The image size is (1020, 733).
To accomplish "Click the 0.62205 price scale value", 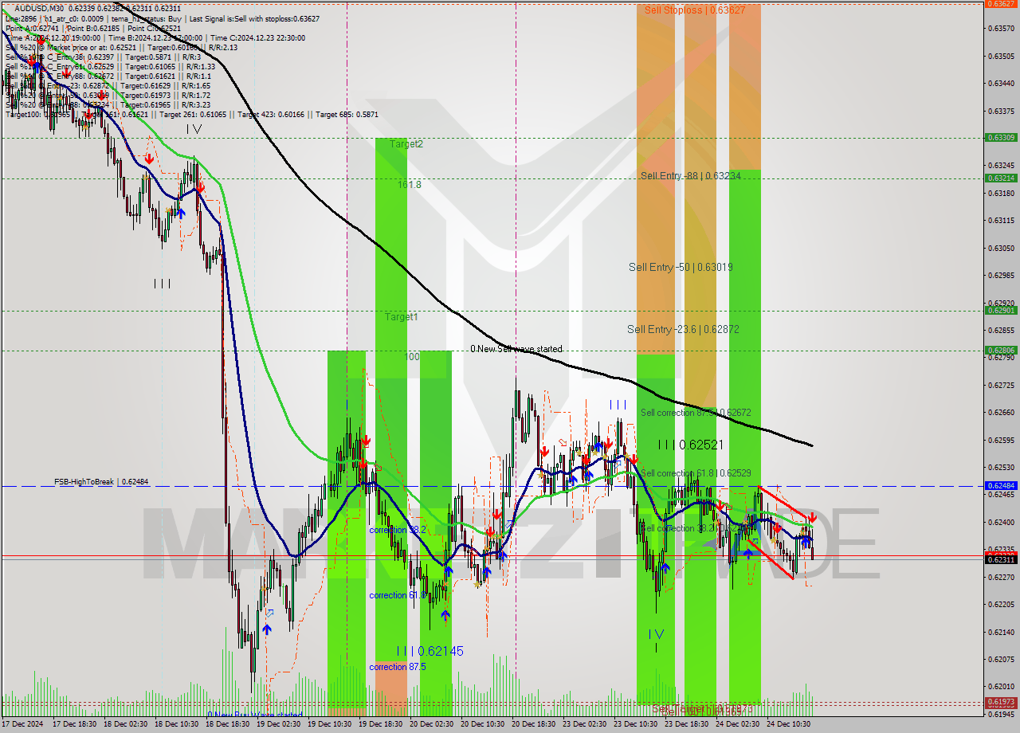I will (1000, 605).
